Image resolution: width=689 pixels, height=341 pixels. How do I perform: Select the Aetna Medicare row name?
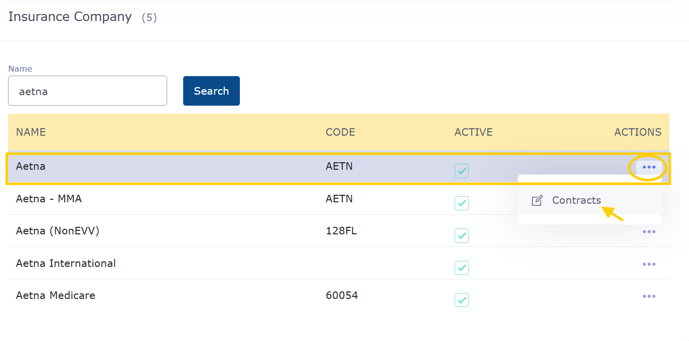pyautogui.click(x=56, y=295)
